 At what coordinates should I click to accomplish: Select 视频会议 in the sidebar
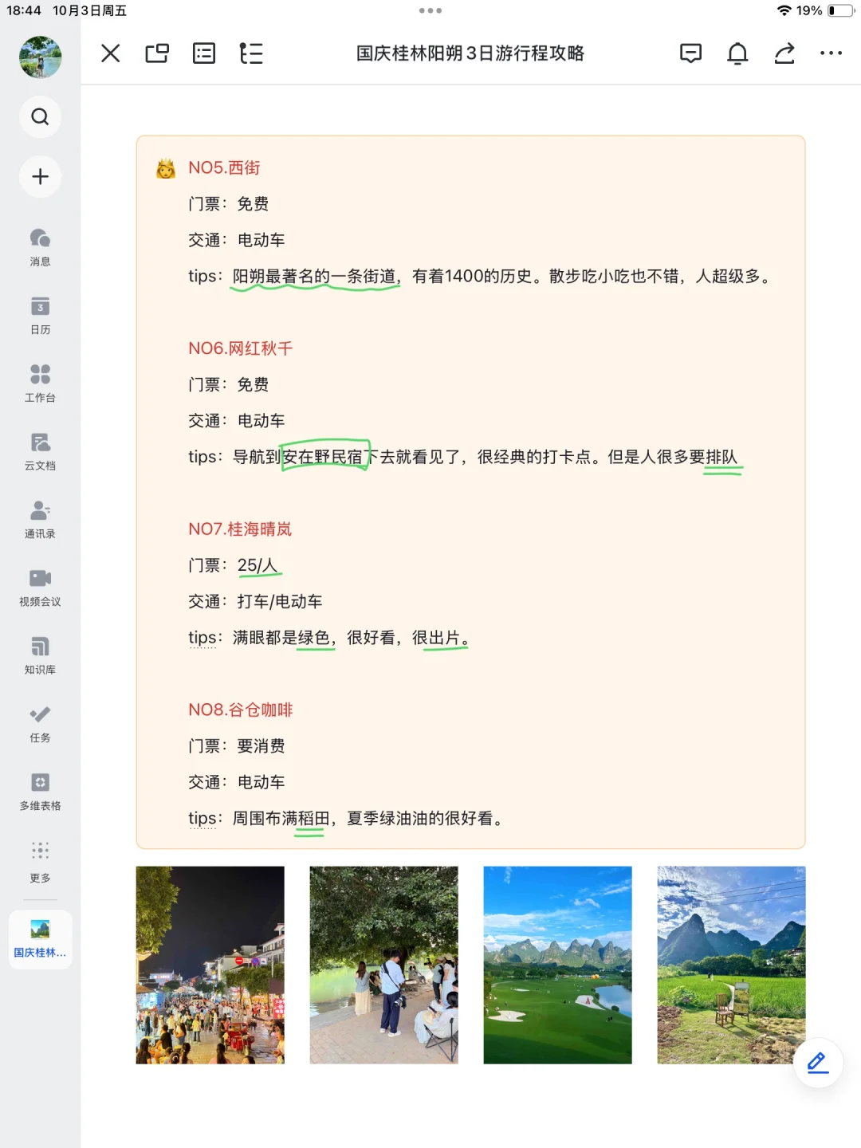tap(40, 588)
